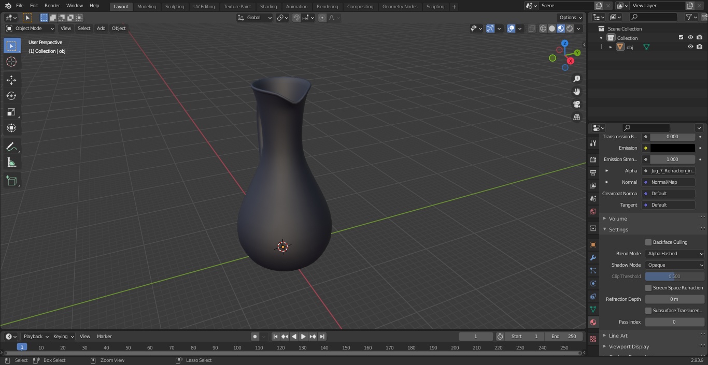This screenshot has width=708, height=365.
Task: Collapse the Settings panel
Action: [x=618, y=229]
